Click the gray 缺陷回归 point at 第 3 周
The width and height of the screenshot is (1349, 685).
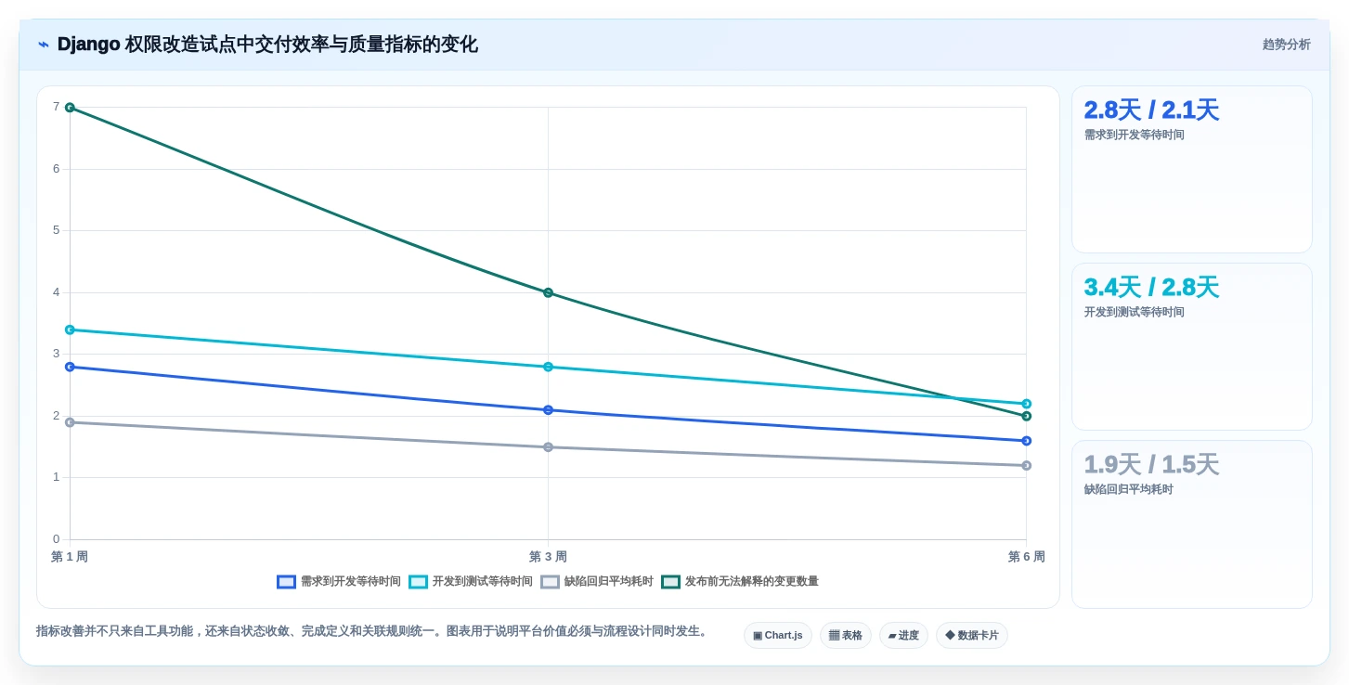(548, 447)
